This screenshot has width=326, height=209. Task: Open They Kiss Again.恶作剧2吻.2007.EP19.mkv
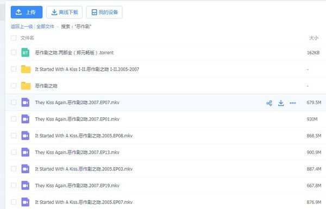point(77,186)
